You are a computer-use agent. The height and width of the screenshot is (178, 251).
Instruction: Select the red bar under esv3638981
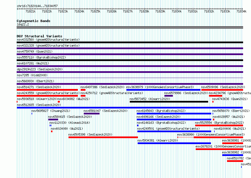point(233,143)
